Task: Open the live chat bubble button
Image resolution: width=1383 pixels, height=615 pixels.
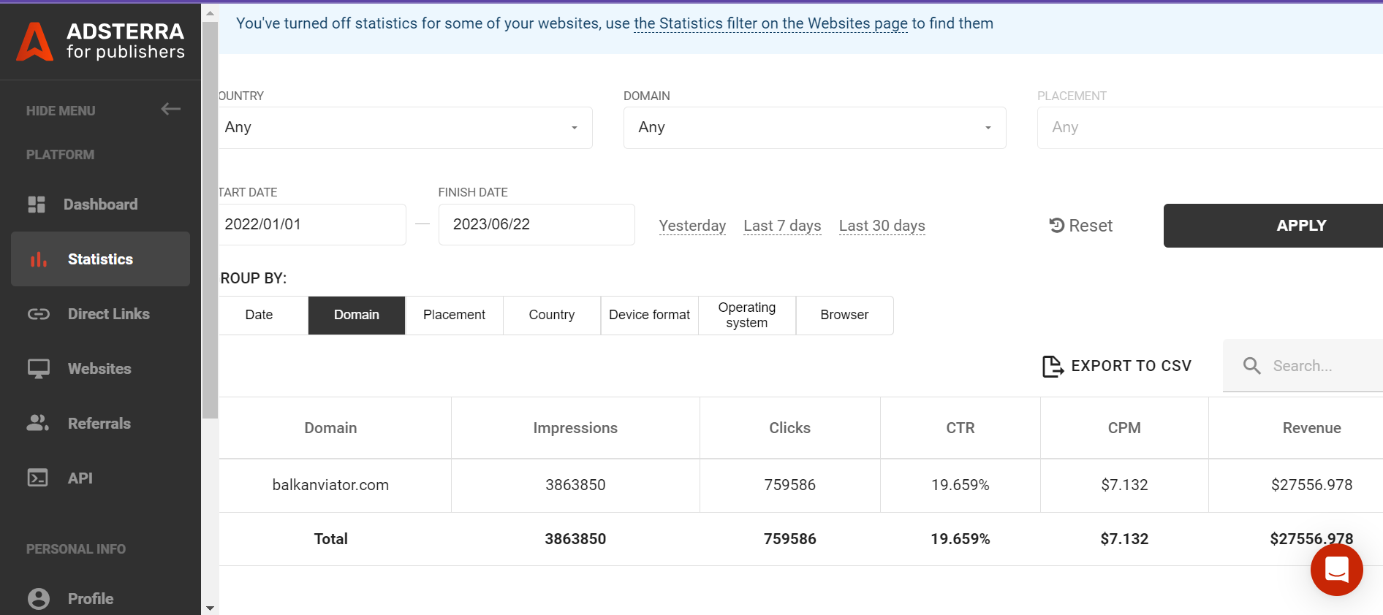Action: tap(1336, 570)
